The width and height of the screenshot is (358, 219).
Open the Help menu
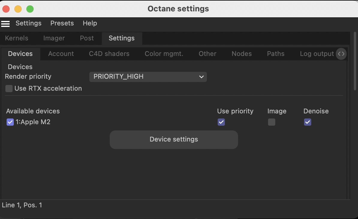pos(90,23)
